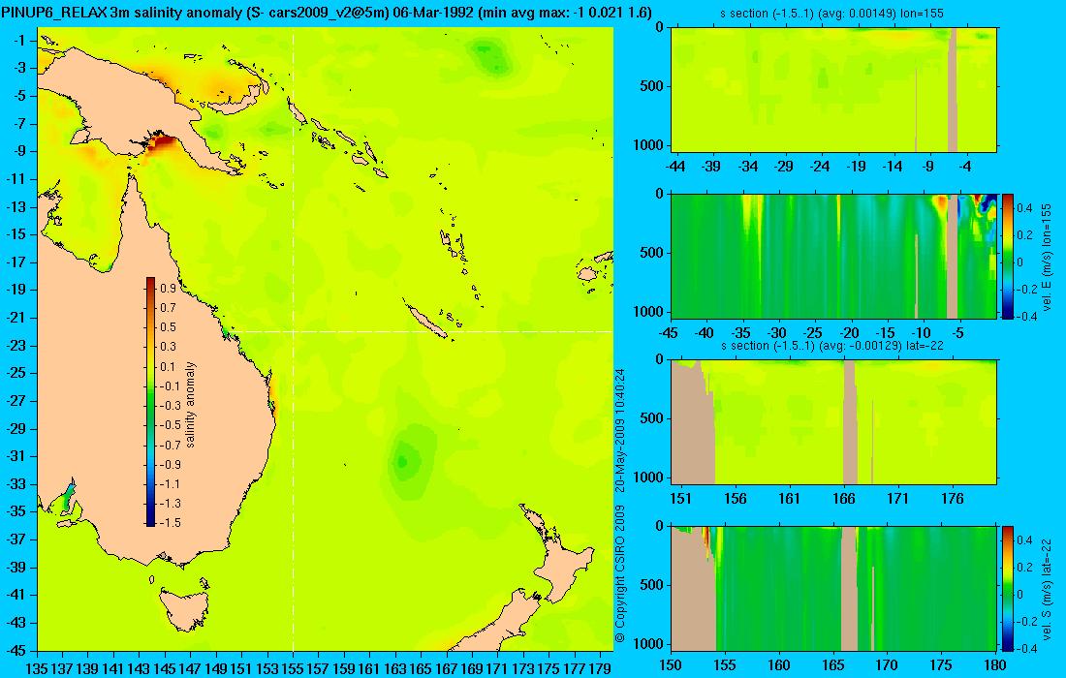The image size is (1066, 678).
Task: Click the blue negative-velocity patch in east velocity section
Action: pos(988,201)
